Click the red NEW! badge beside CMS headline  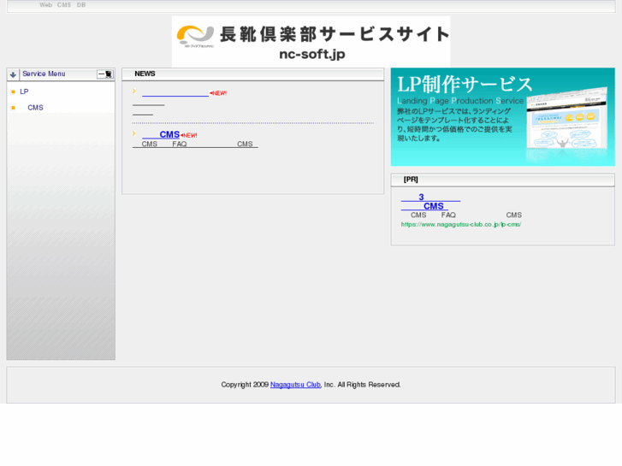(188, 135)
